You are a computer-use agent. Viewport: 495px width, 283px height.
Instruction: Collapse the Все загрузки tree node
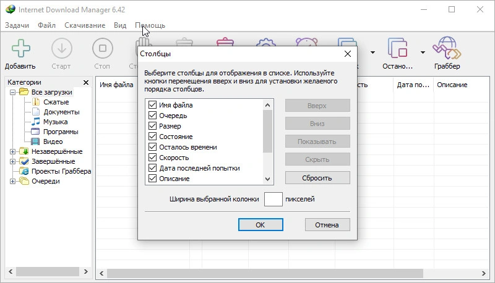pos(13,92)
